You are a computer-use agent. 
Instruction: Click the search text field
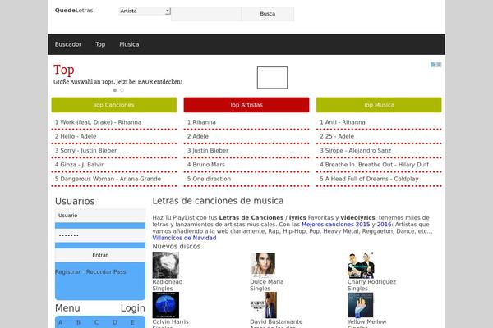coord(206,14)
